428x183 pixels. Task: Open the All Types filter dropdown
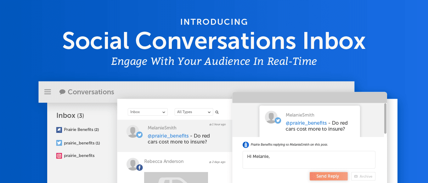pos(194,112)
